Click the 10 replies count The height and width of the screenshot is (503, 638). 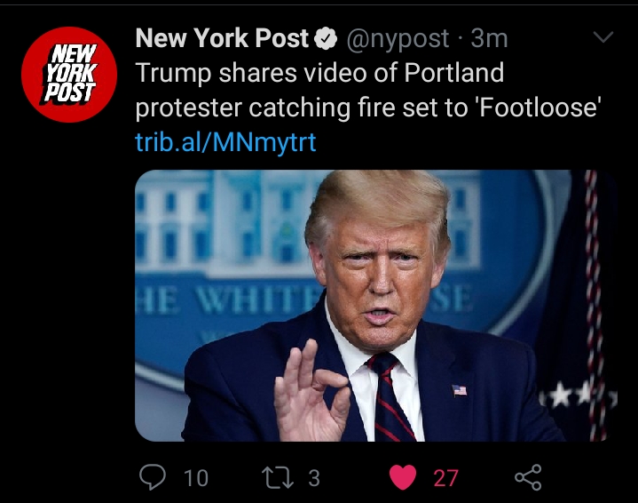coord(196,478)
